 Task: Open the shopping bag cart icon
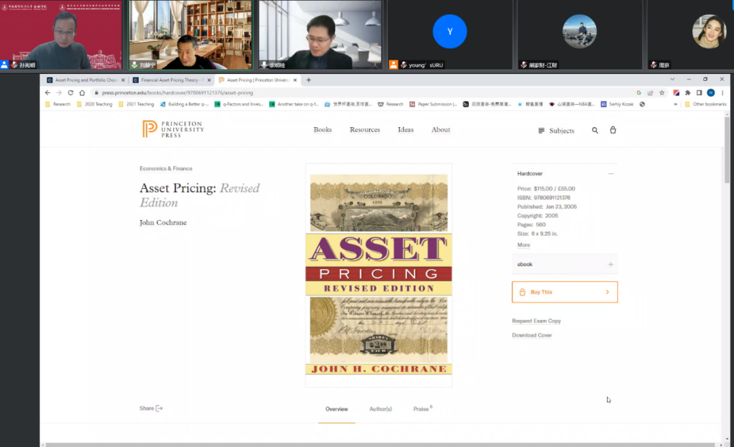click(x=613, y=130)
